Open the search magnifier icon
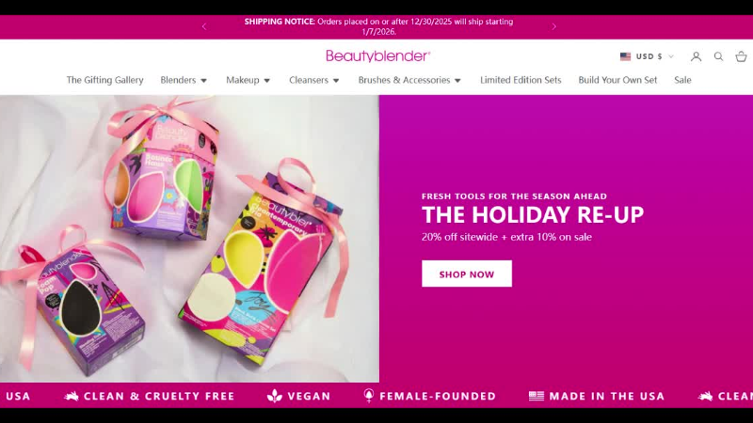 pyautogui.click(x=718, y=56)
